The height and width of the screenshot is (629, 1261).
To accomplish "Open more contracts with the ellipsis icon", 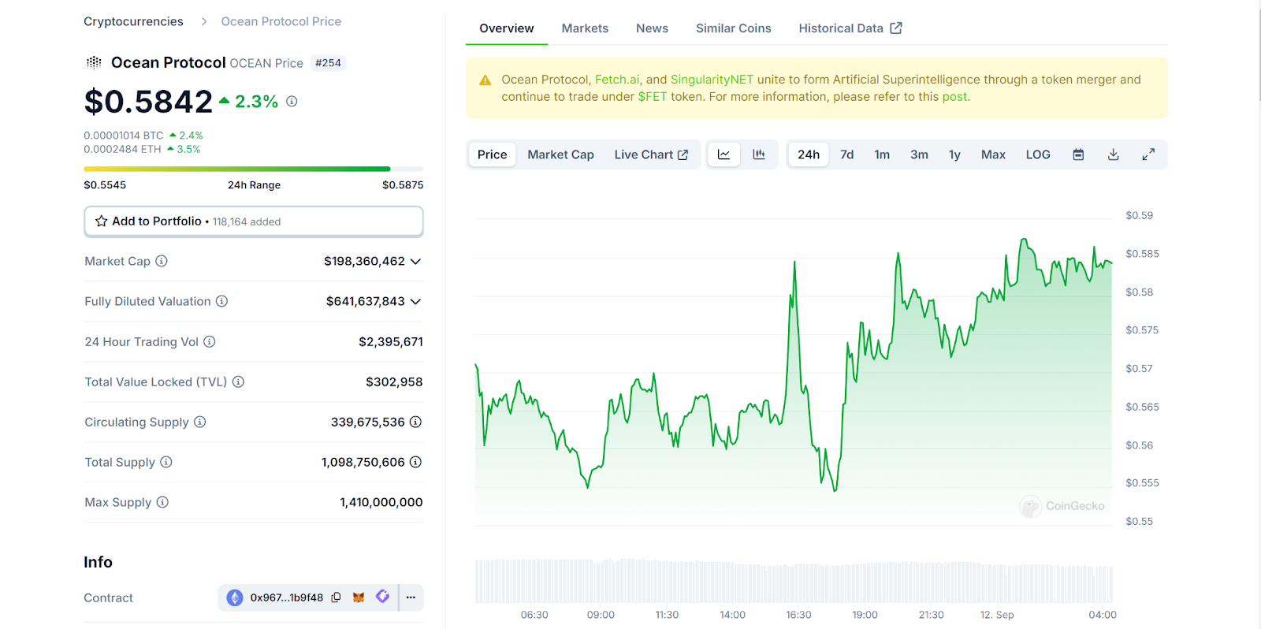I will (x=411, y=597).
